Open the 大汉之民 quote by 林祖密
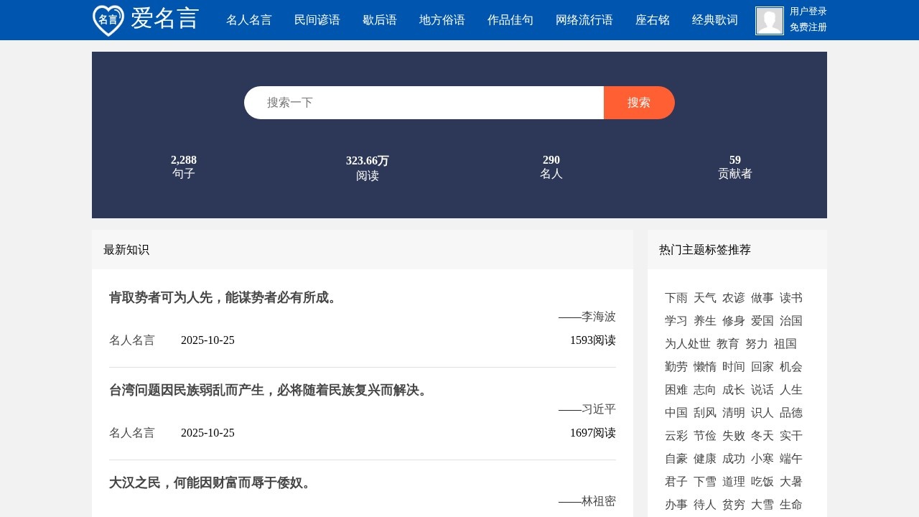Screen dimensions: 919x517 [210, 483]
